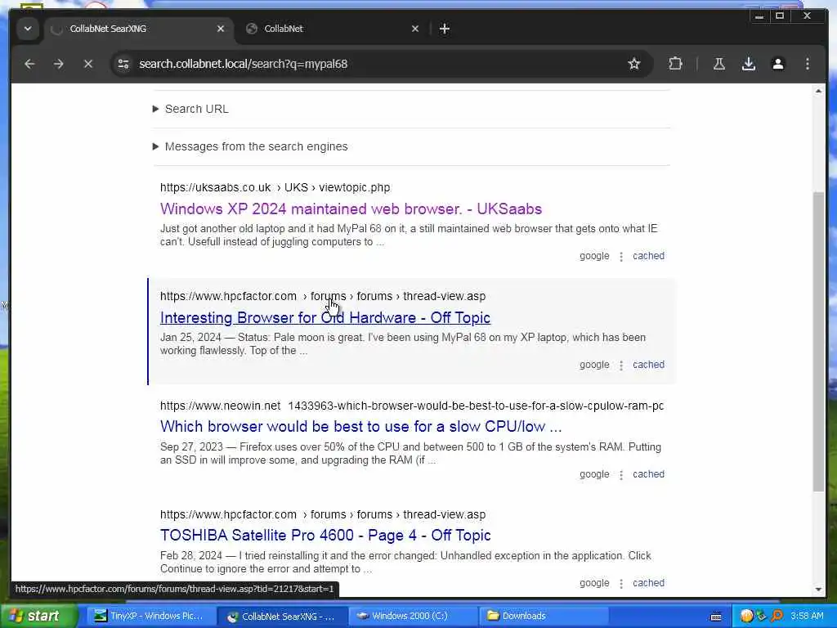
Task: Open the Windows Start menu
Action: point(38,617)
